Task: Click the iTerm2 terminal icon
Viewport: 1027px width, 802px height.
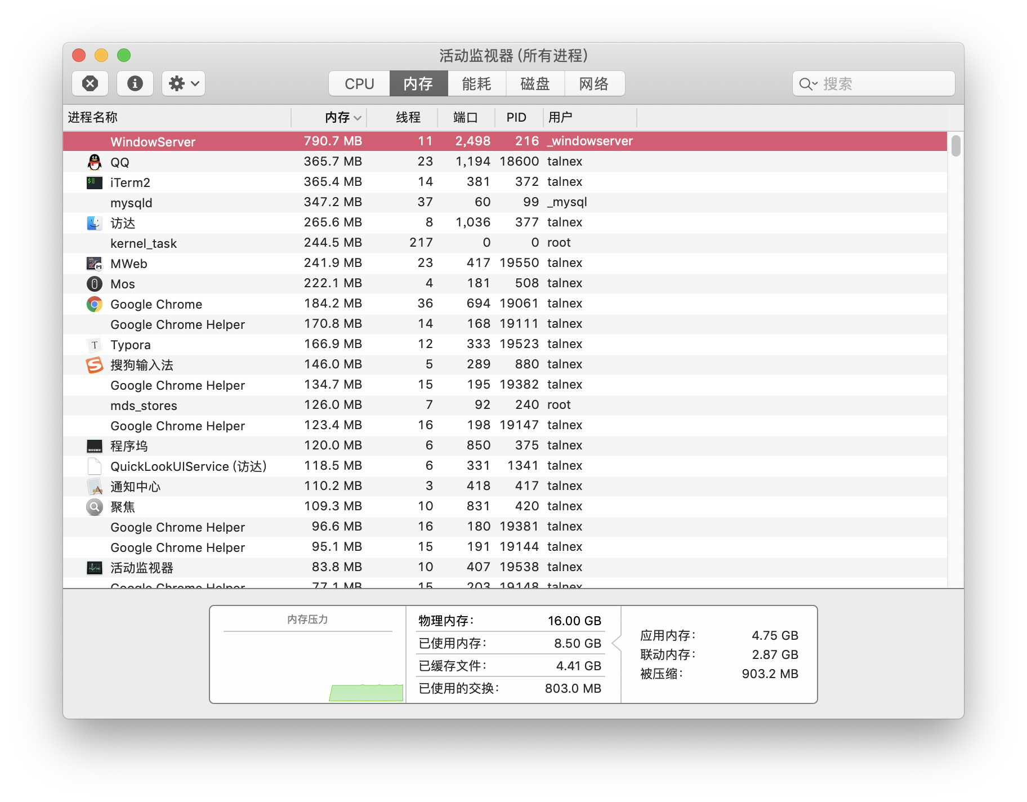Action: [95, 182]
